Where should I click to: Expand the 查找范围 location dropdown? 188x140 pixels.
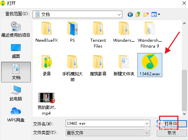pos(119,14)
